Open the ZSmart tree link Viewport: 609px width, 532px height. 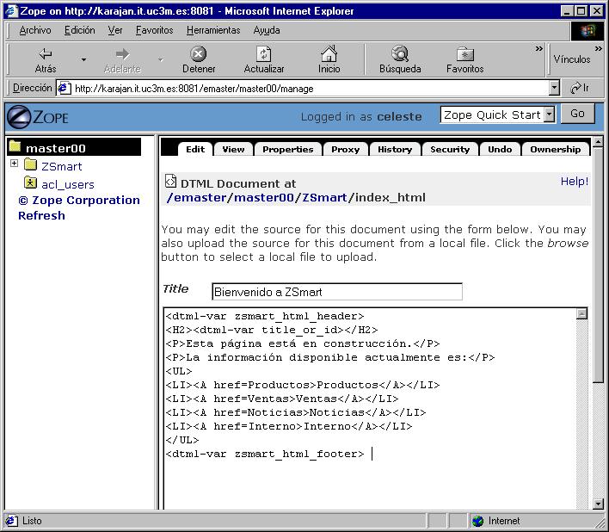pos(62,166)
